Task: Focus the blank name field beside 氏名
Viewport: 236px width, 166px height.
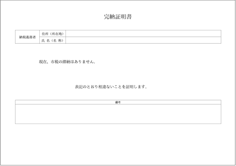Action: (143, 40)
